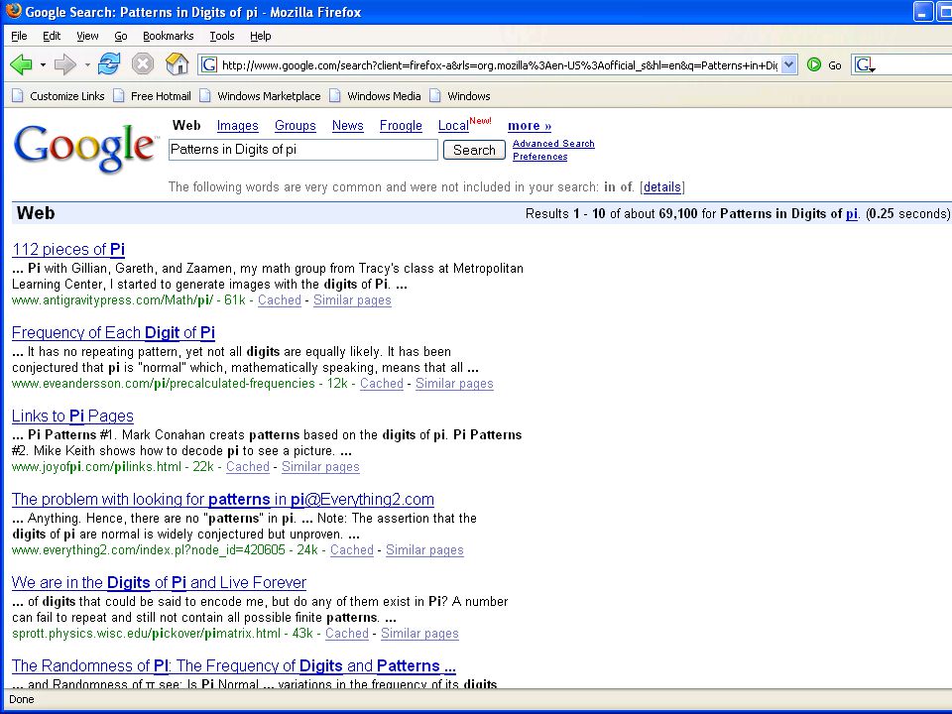Open result The Randomness of PI
The image size is (952, 714).
[x=234, y=665]
